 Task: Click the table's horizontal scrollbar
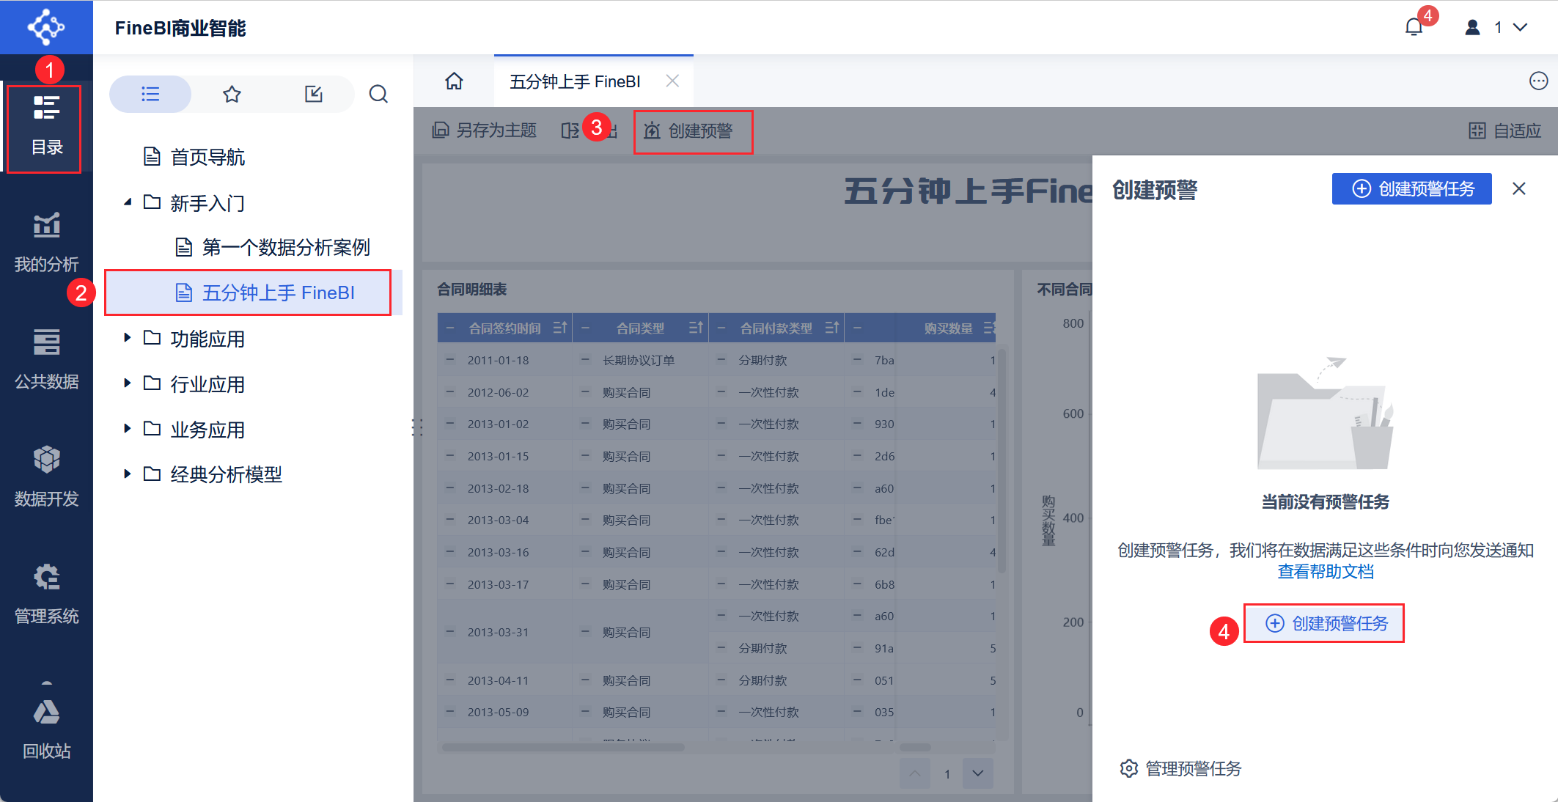pyautogui.click(x=563, y=748)
